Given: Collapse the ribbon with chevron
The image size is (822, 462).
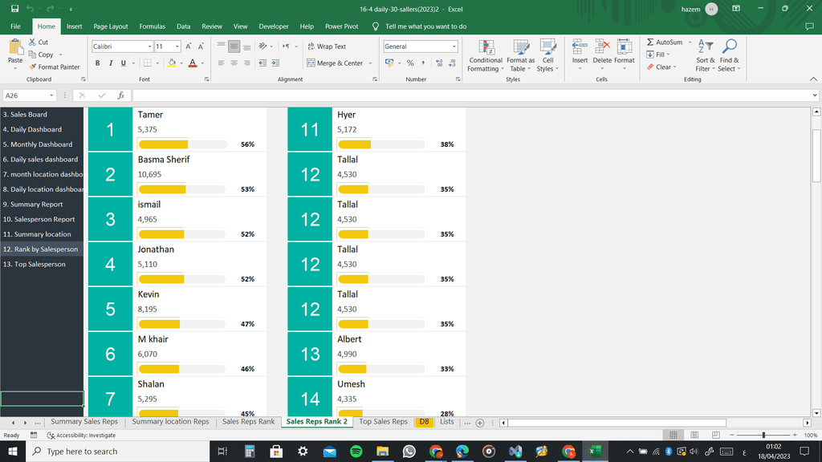Looking at the screenshot, I should click(x=813, y=79).
